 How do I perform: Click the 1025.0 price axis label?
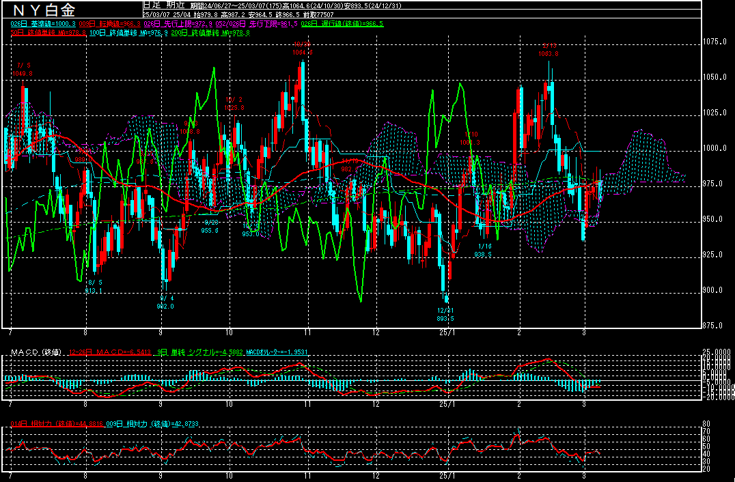(715, 113)
